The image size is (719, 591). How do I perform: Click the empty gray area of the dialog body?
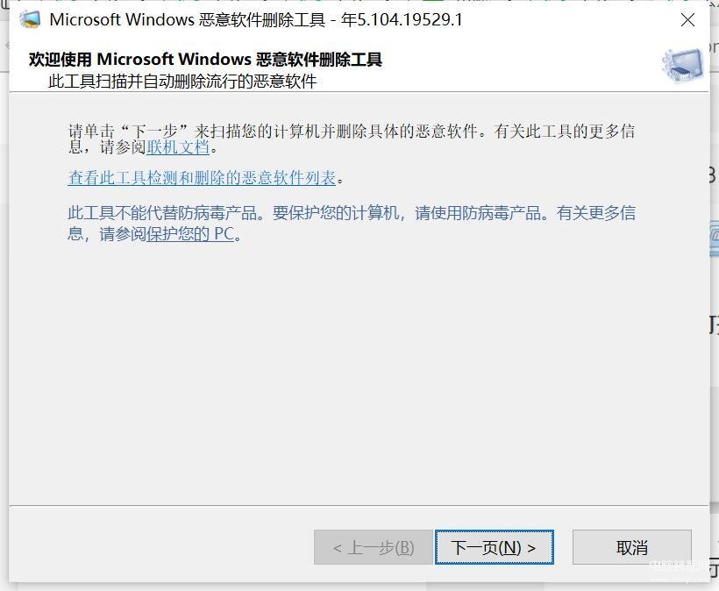coord(359,367)
